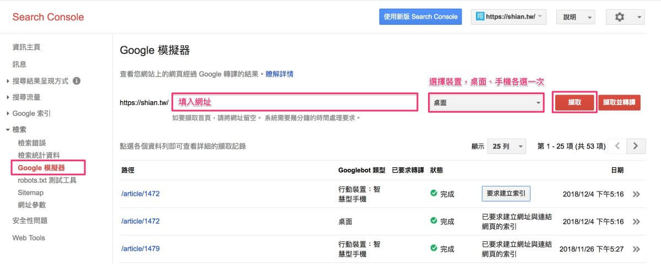Open Sitemap in the sidebar
The image size is (661, 264).
pyautogui.click(x=30, y=193)
